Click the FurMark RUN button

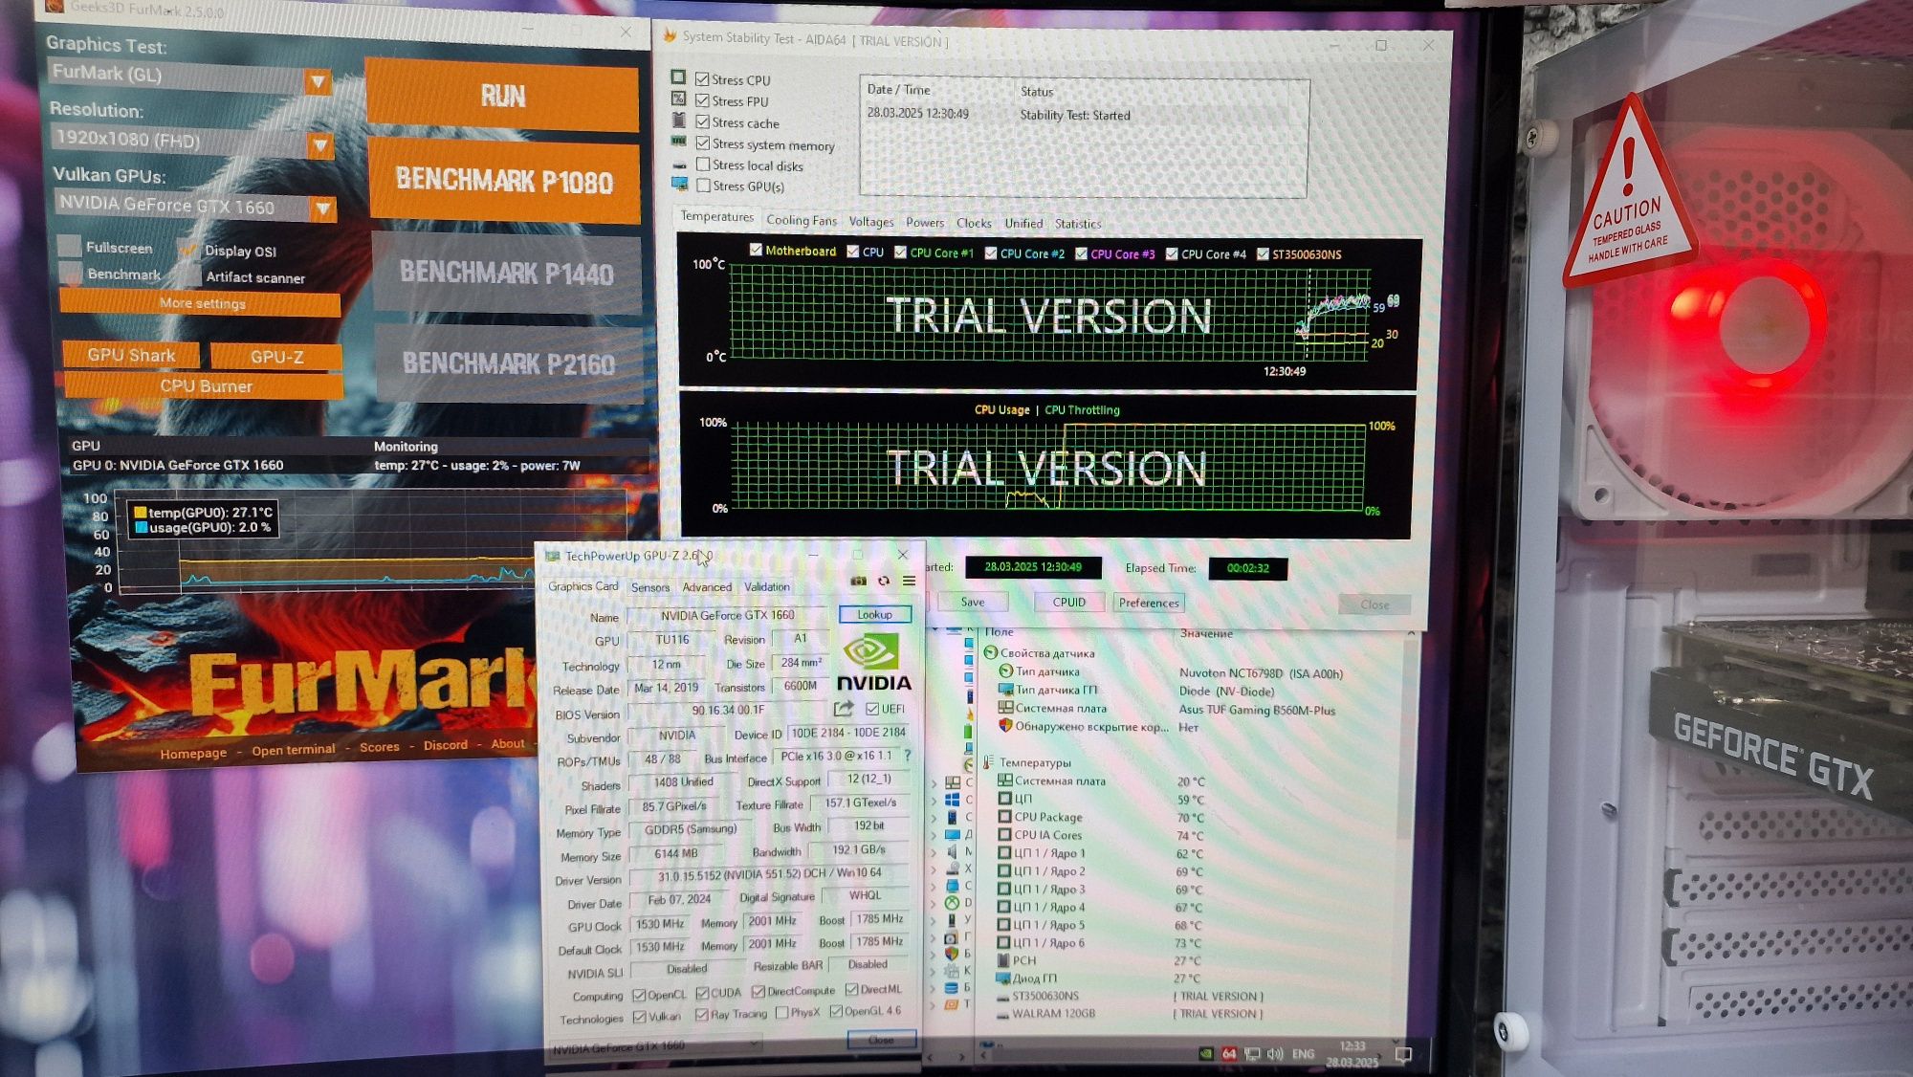point(502,96)
